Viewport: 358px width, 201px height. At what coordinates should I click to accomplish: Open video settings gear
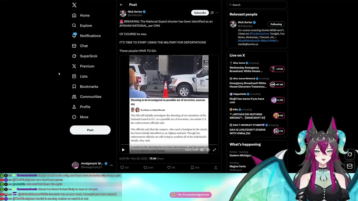pyautogui.click(x=208, y=150)
